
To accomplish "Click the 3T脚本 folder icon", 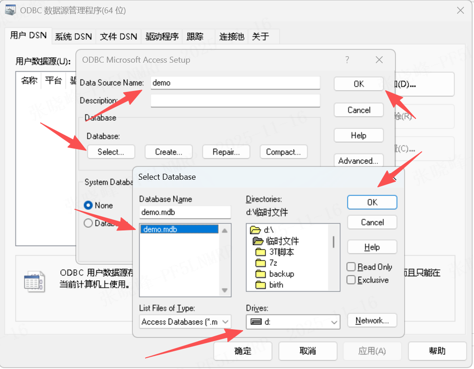I will tap(260, 252).
